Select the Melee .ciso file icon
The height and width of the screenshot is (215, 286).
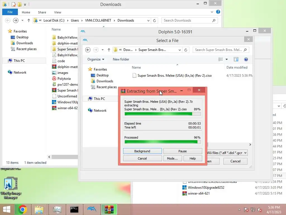pos(134,75)
